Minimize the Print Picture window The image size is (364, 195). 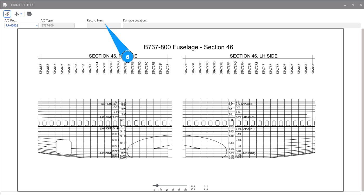345,5
